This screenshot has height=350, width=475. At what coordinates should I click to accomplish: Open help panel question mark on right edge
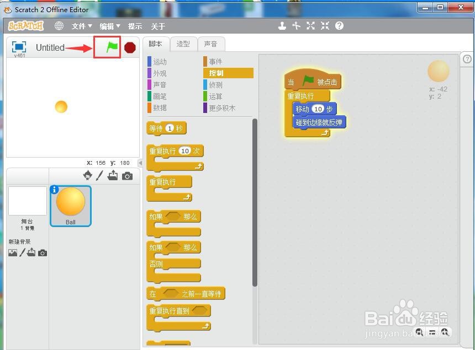[x=467, y=59]
